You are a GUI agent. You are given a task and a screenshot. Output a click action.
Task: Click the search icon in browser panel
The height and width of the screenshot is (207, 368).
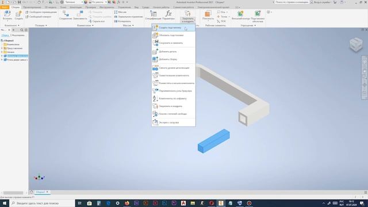[22, 30]
